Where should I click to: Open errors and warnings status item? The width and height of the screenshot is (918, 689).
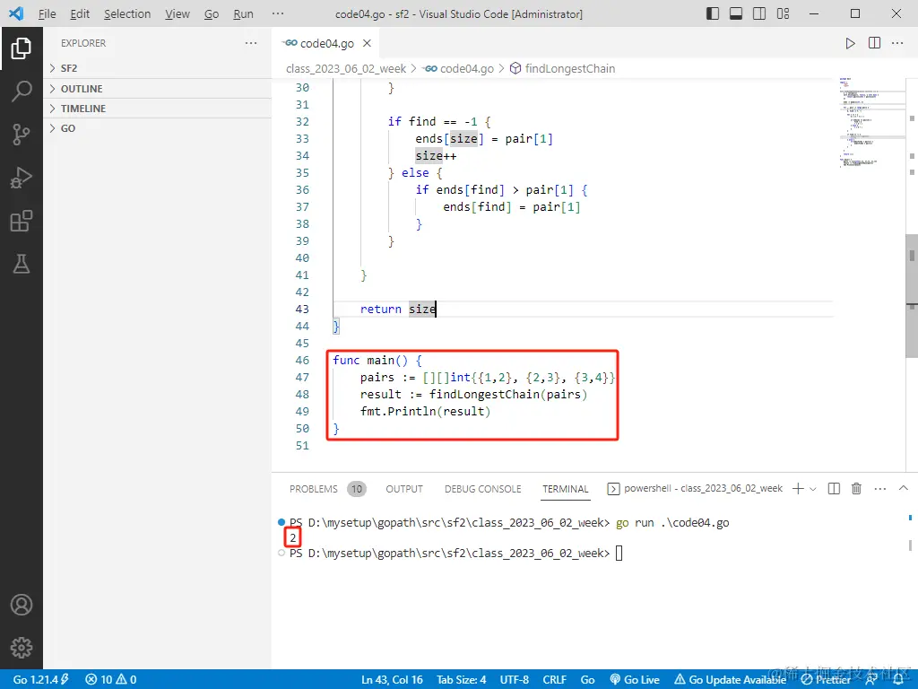coord(110,680)
